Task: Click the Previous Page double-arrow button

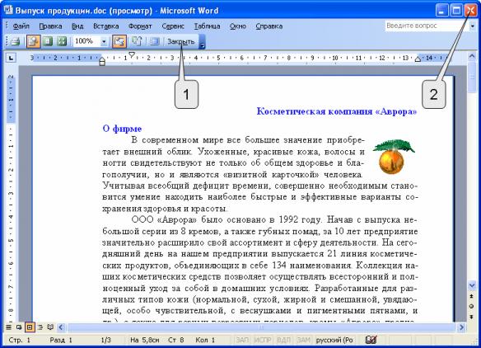Action: [x=472, y=296]
